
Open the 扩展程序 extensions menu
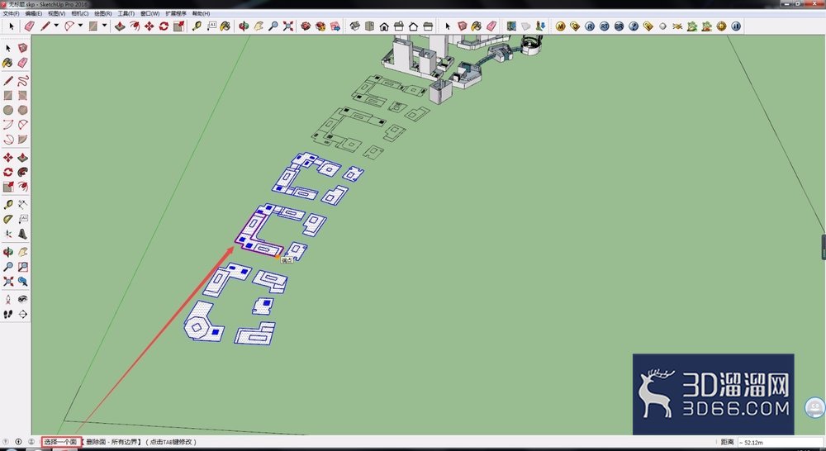point(176,13)
